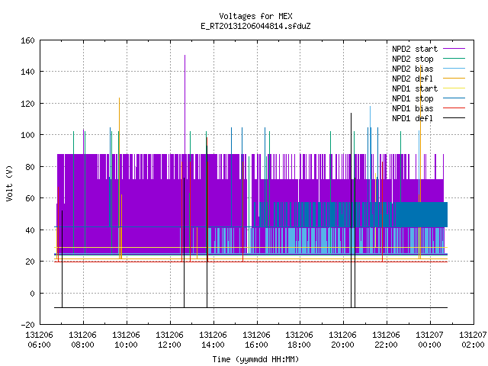This screenshot has width=488, height=366.
Task: Click the 131206 06:00 time tick label
Action: point(39,340)
